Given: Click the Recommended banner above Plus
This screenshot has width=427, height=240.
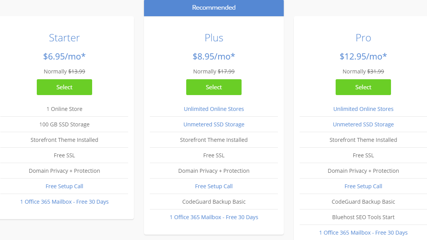Looking at the screenshot, I should 214,8.
